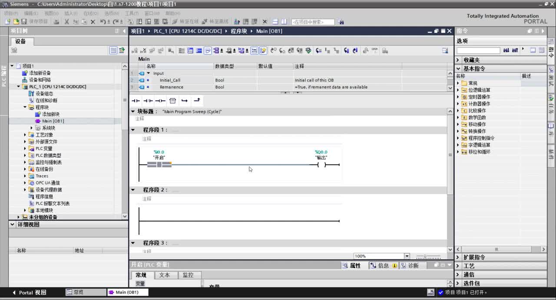Image resolution: width=556 pixels, height=300 pixels.
Task: Toggle details view icon in project tree
Action: click(113, 50)
